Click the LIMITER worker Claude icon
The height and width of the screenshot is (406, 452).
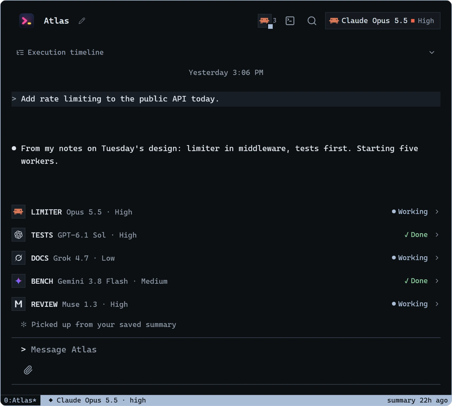18,212
